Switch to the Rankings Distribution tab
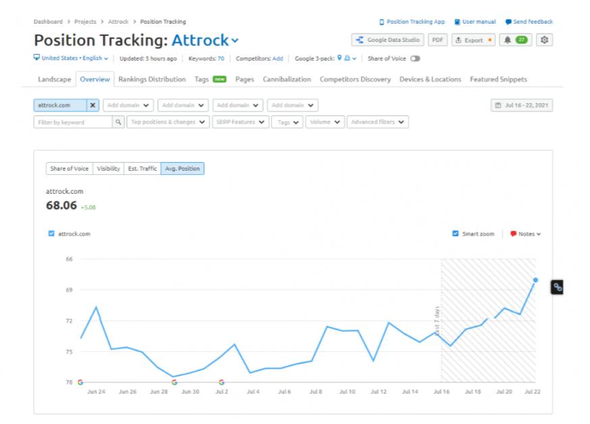Viewport: 590px width, 424px height. [x=151, y=80]
